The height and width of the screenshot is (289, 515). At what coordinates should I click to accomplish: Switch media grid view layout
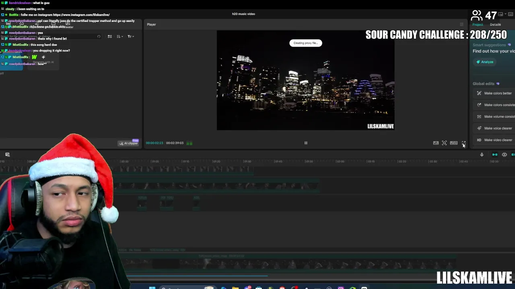coord(109,37)
